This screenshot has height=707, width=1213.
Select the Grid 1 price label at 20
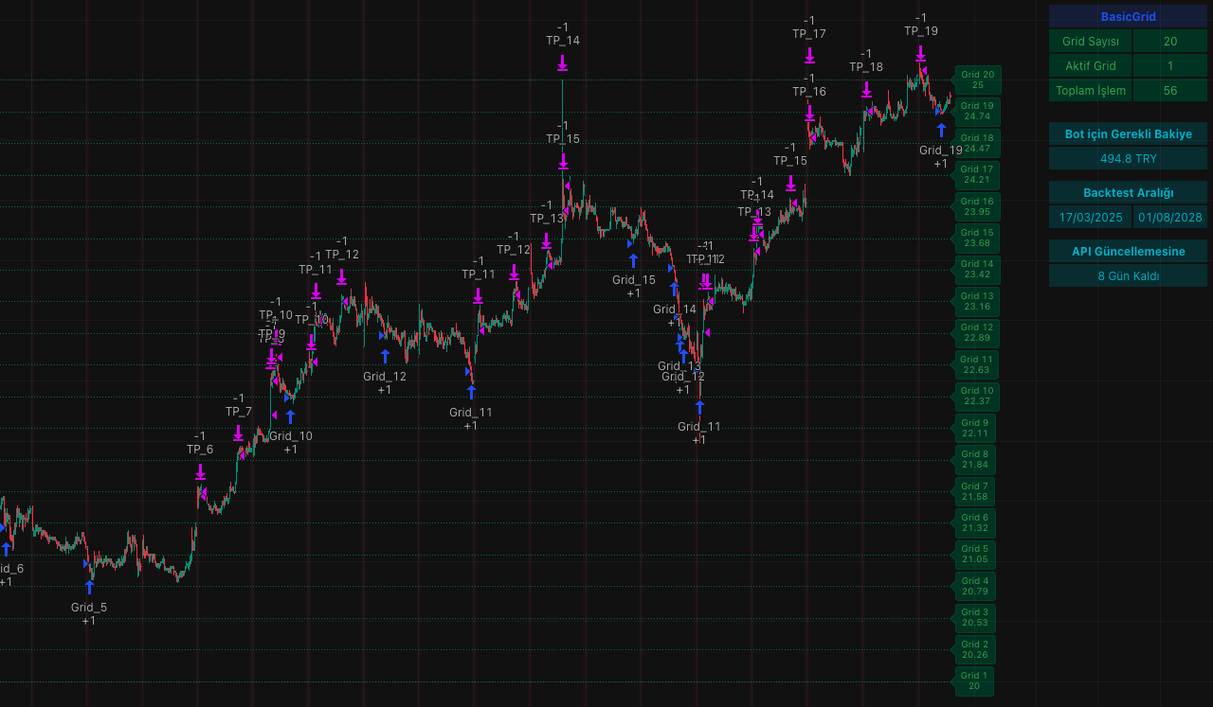coord(973,681)
